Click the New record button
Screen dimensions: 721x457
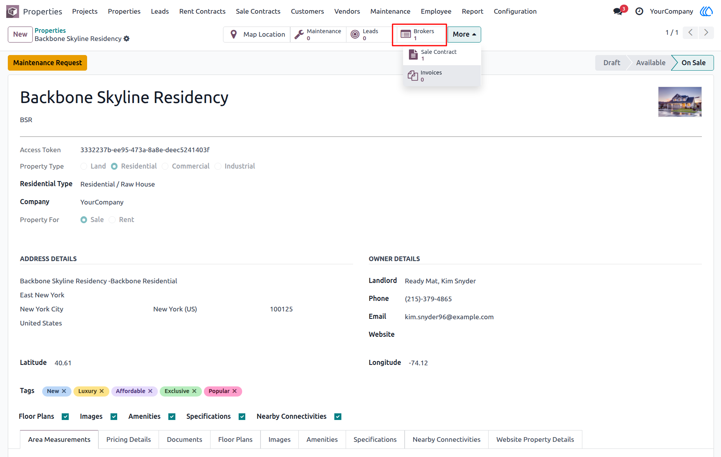[x=20, y=34]
